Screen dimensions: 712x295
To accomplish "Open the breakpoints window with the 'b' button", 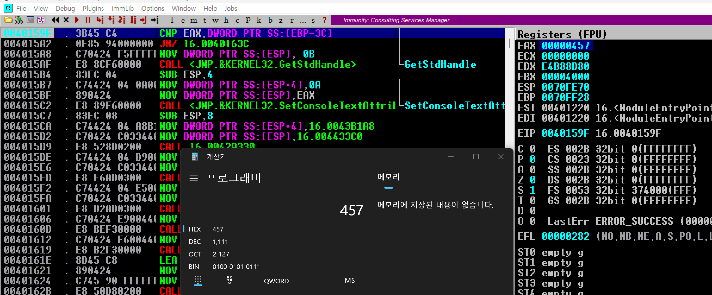I will tap(270, 20).
